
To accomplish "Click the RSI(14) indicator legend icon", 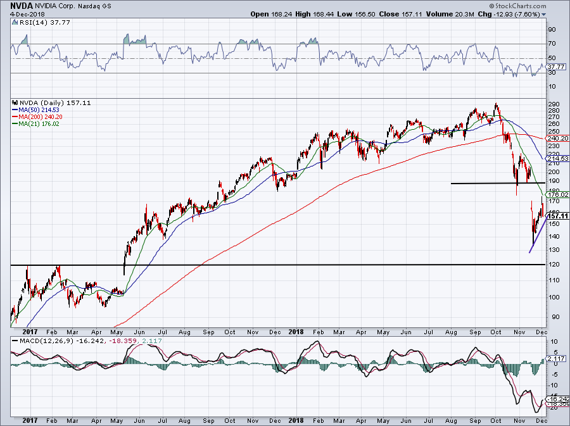I will (15, 22).
